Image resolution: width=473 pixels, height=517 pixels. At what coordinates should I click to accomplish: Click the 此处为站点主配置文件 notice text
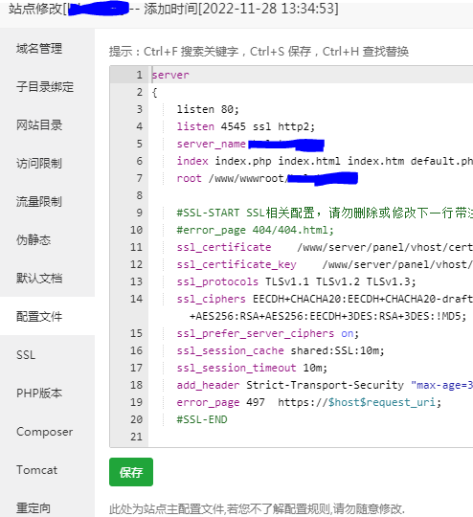(257, 508)
